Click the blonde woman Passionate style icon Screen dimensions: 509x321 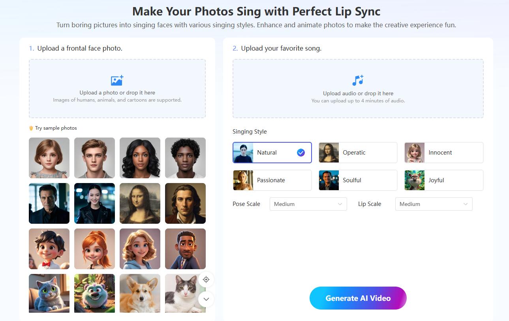click(243, 180)
